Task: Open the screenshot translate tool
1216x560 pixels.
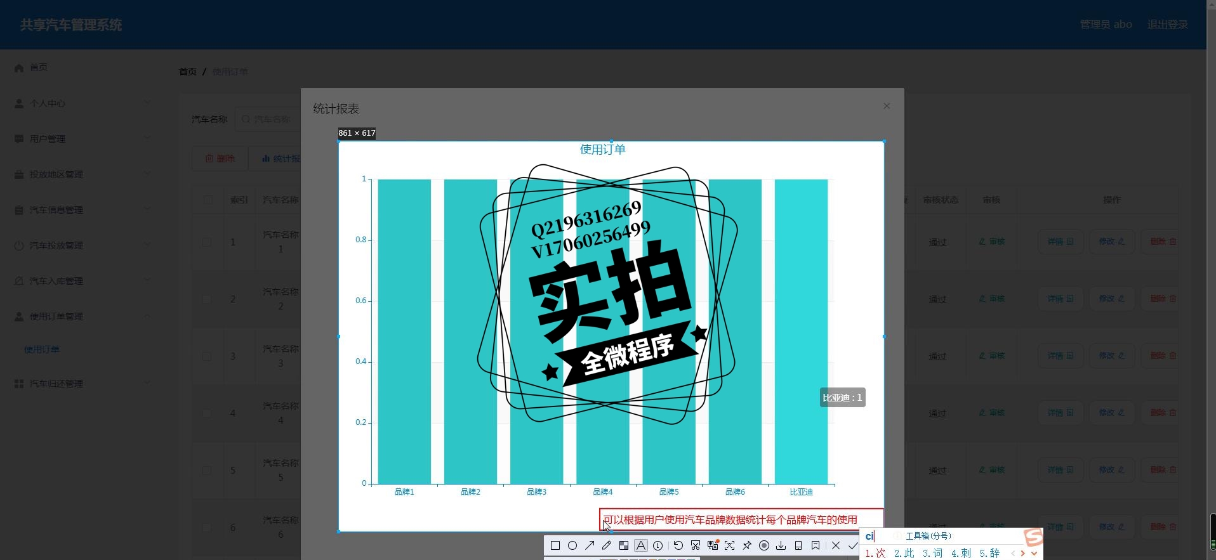Action: point(713,545)
